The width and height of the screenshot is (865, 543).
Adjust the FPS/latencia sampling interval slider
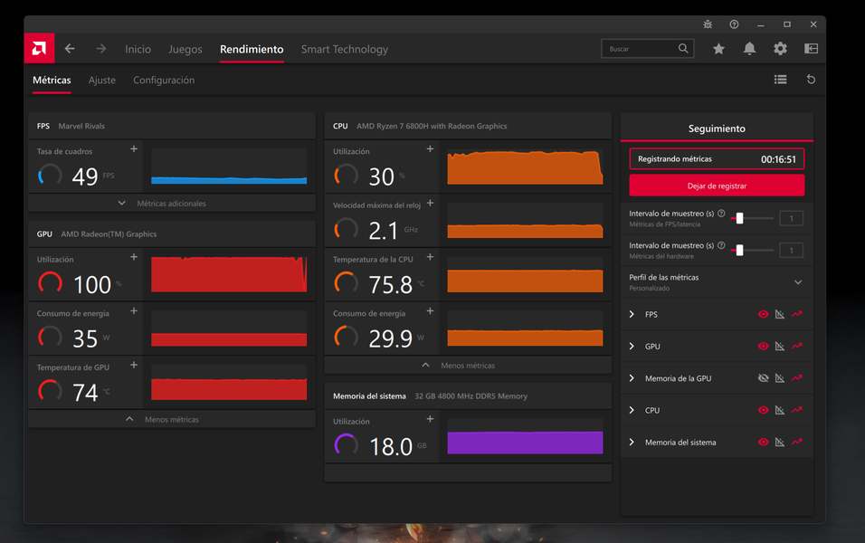(x=740, y=218)
